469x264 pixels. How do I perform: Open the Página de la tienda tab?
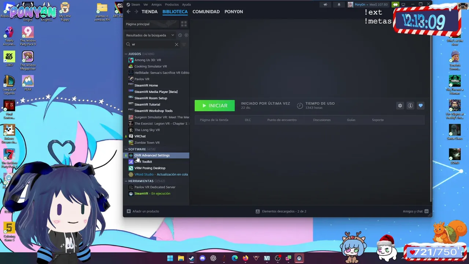(214, 120)
